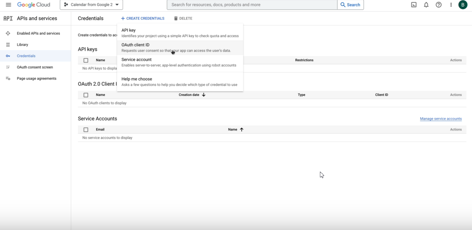Click OAuth consent screen sidebar icon
Image resolution: width=472 pixels, height=230 pixels.
pyautogui.click(x=8, y=67)
